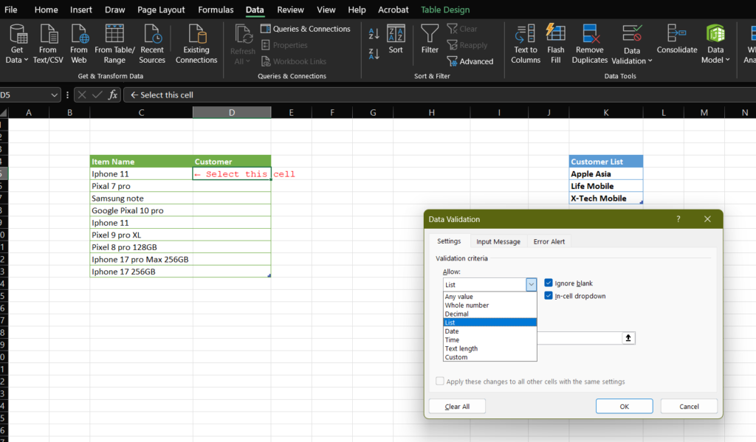Viewport: 756px width, 442px height.
Task: Uncheck the In-cell dropdown checkbox
Action: pyautogui.click(x=549, y=296)
